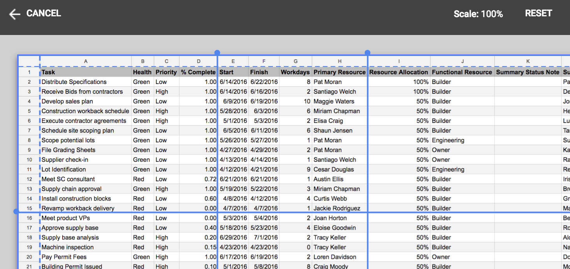Grab page break handle between columns H and I
This screenshot has width=570, height=269.
pyautogui.click(x=368, y=52)
